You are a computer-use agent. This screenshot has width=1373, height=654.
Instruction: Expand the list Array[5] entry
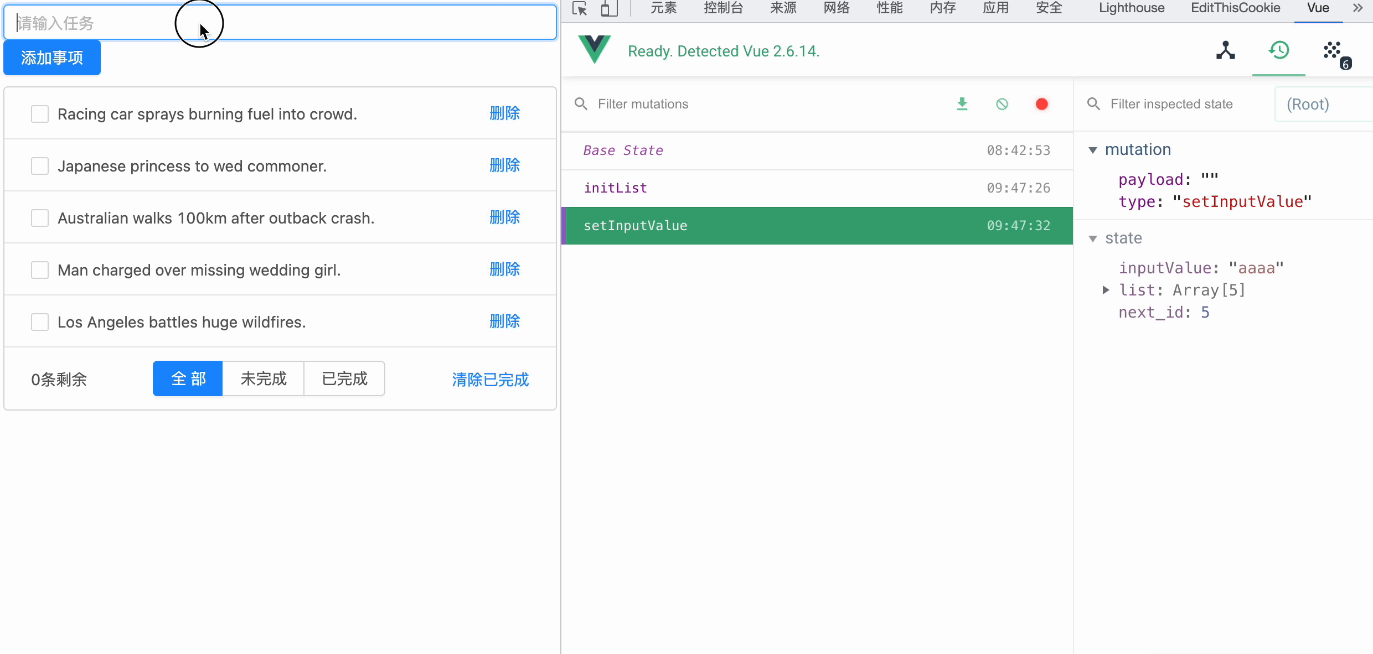(1106, 290)
